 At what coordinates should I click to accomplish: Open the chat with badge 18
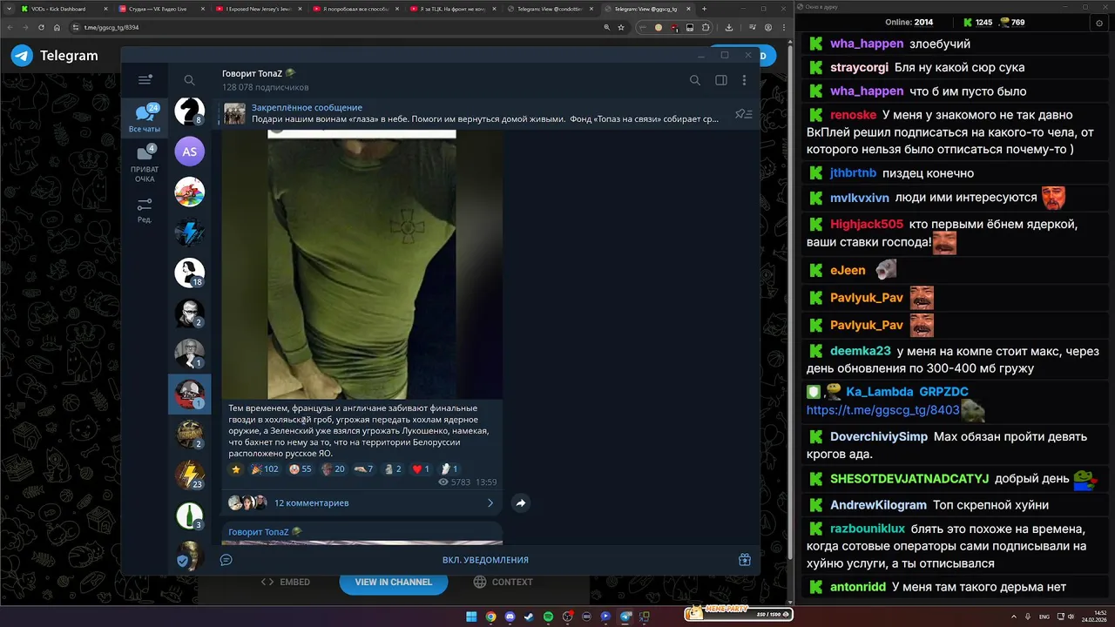190,273
